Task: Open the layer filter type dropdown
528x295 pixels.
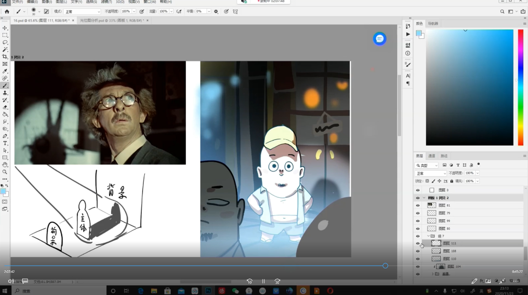Action: pyautogui.click(x=427, y=165)
